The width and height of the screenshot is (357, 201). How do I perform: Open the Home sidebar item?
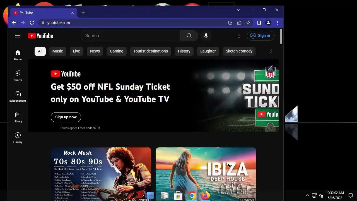[x=18, y=55]
